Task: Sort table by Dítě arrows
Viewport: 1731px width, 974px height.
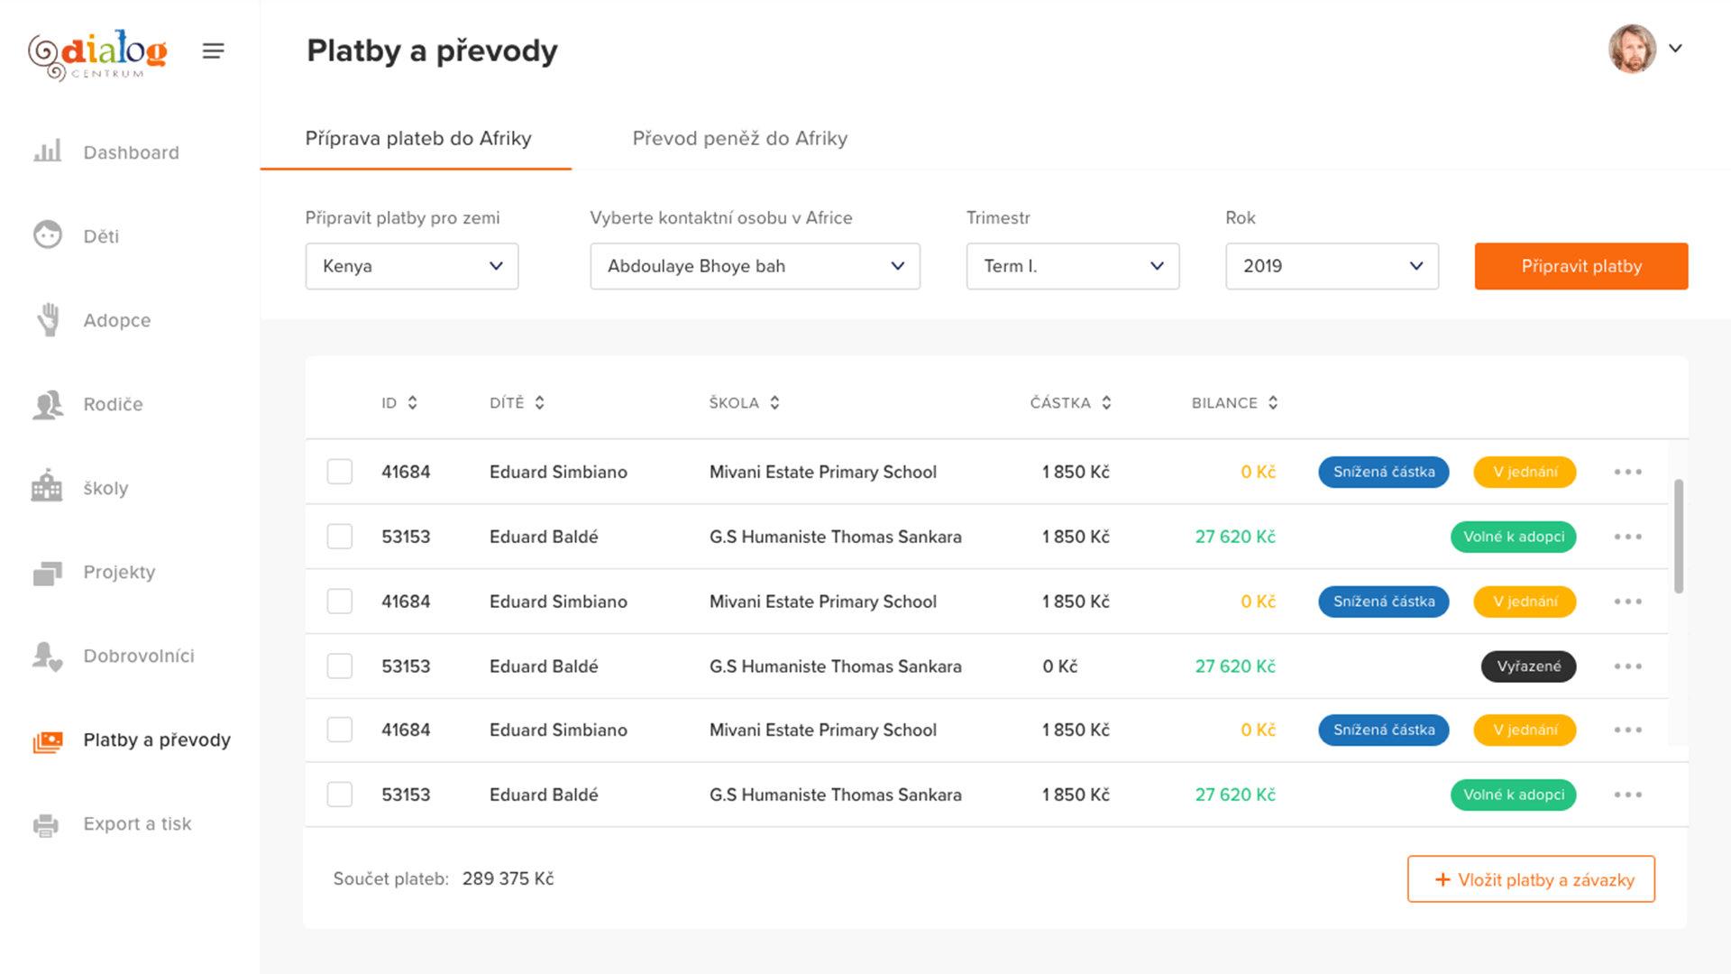Action: coord(539,403)
